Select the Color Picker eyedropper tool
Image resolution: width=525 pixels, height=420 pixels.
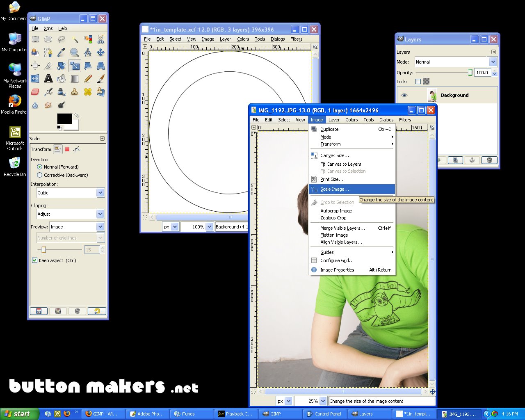coord(62,52)
